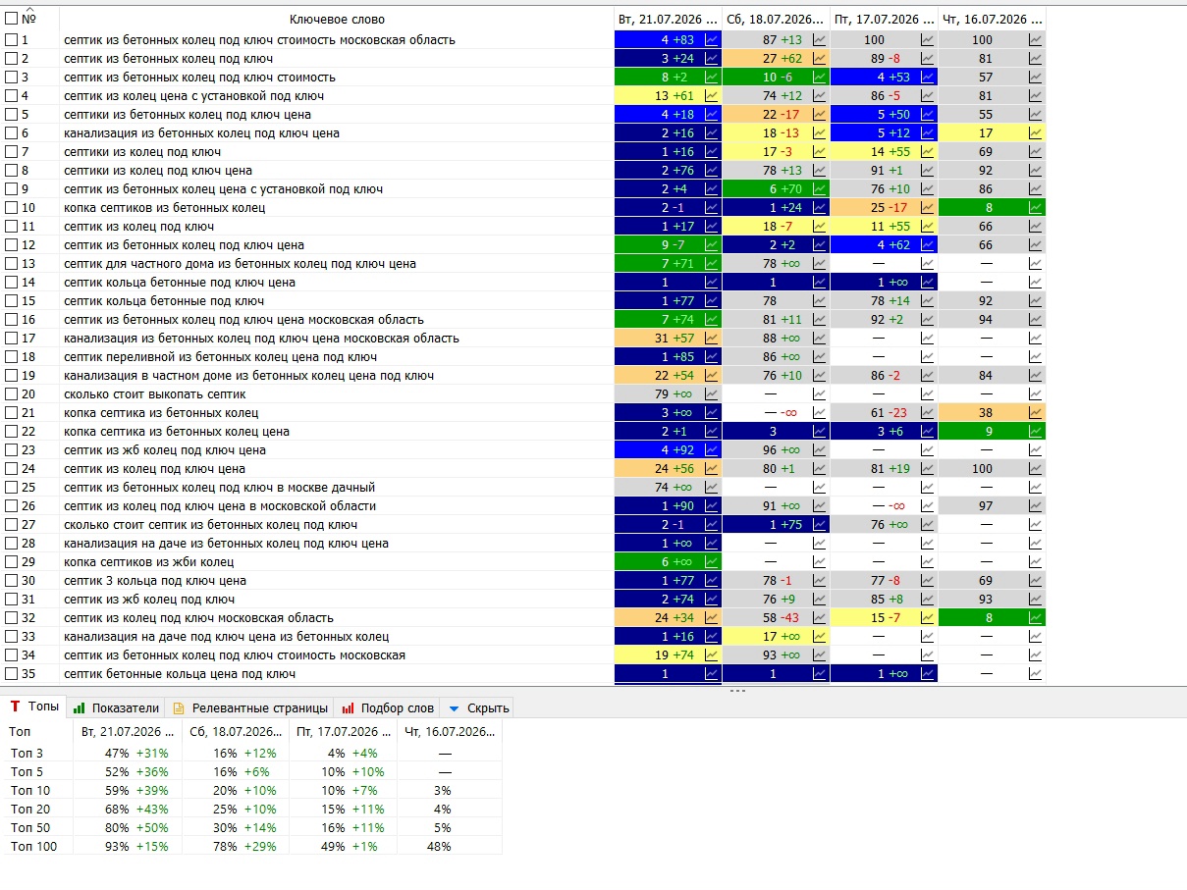Click panel splitter dots above Топы tab

(737, 691)
